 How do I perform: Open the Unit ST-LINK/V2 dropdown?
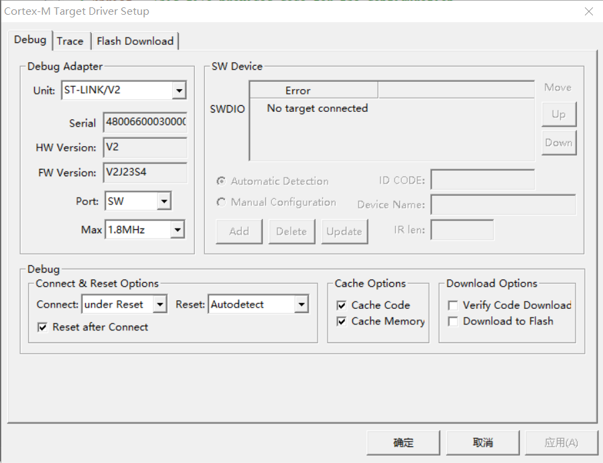click(x=179, y=90)
